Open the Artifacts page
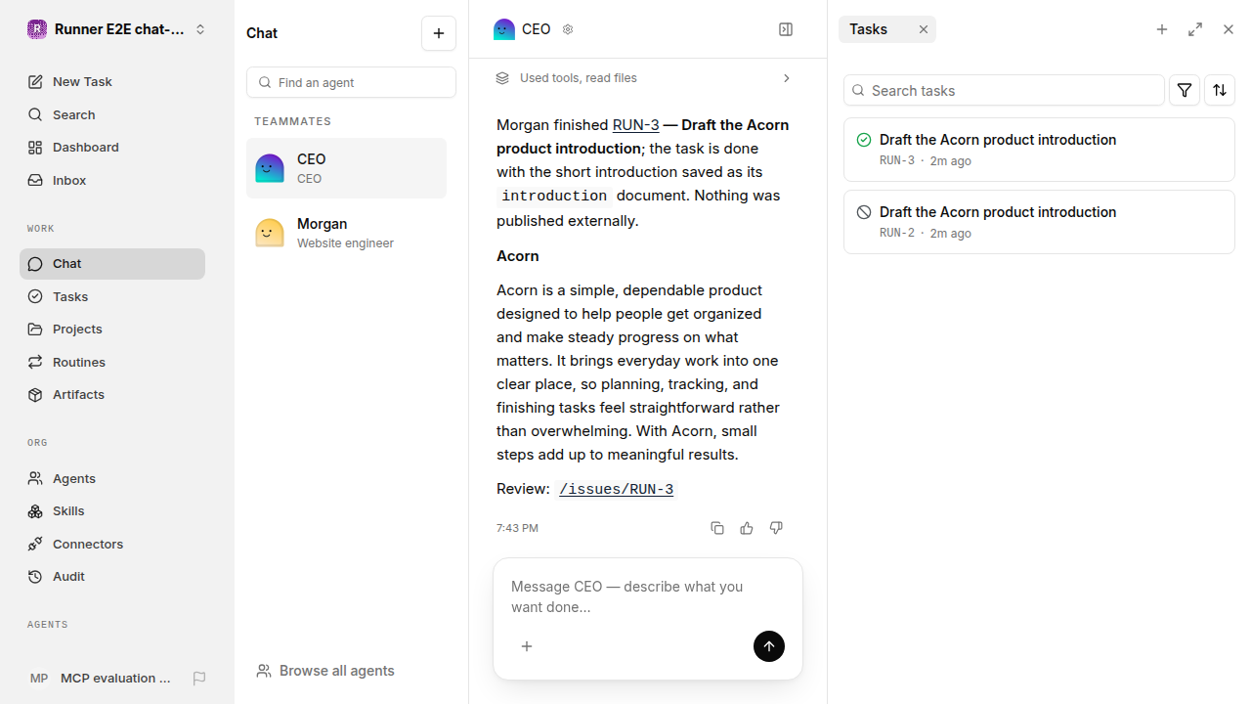The height and width of the screenshot is (704, 1251). click(x=112, y=395)
